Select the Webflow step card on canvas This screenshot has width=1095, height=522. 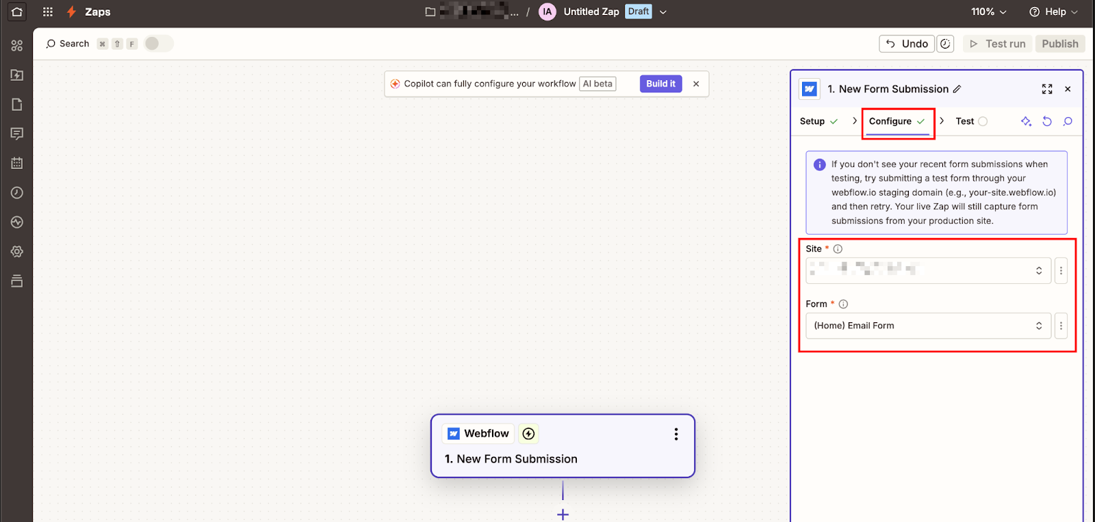click(563, 446)
